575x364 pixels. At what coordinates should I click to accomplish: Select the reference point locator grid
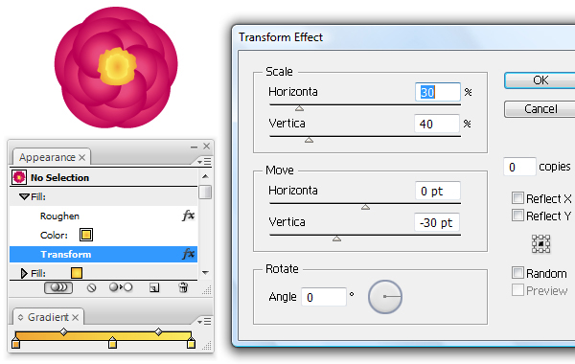tap(540, 243)
